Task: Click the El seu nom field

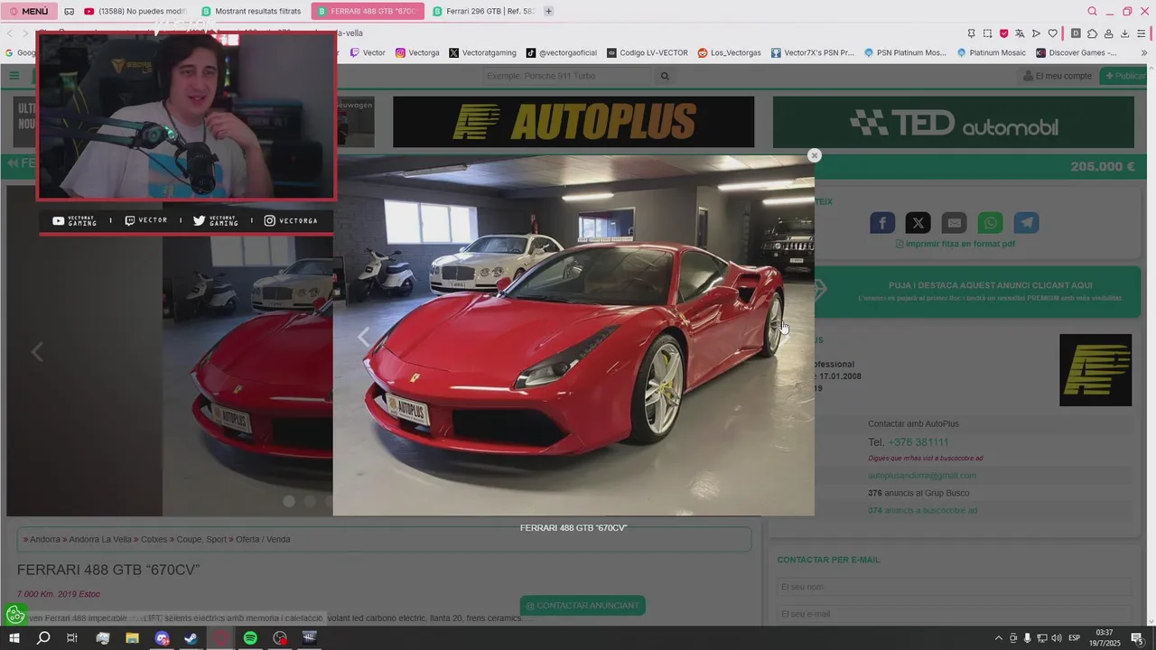Action: 954,588
